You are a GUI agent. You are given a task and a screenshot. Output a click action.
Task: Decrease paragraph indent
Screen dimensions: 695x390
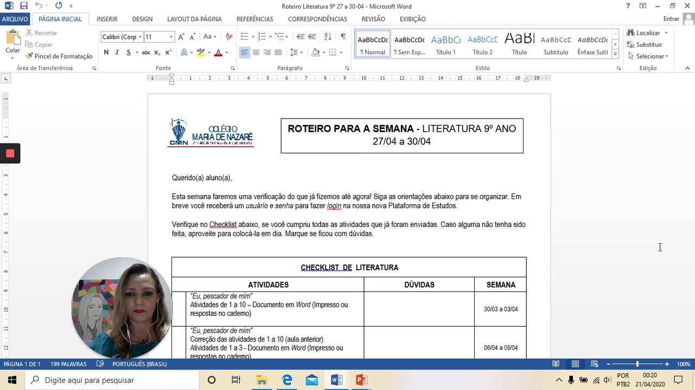(x=301, y=37)
